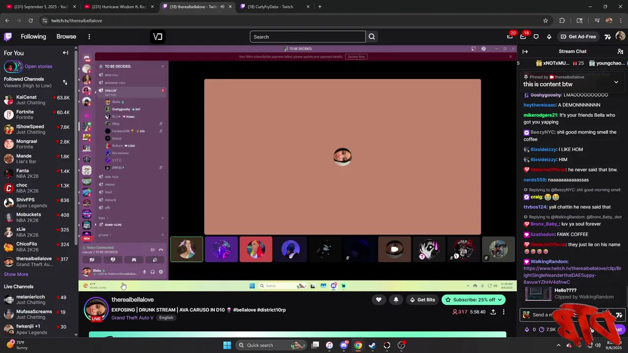Click the English language tag
The image size is (628, 353).
click(x=166, y=318)
